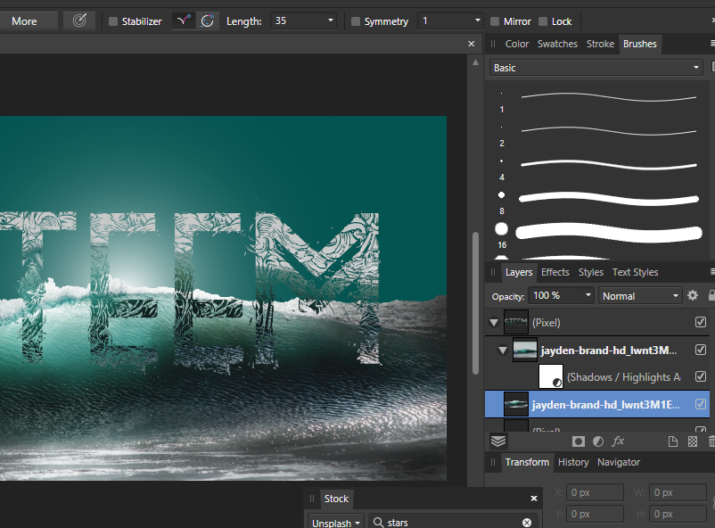
Task: Hide the expanded jayden-brand group layer
Action: 701,350
